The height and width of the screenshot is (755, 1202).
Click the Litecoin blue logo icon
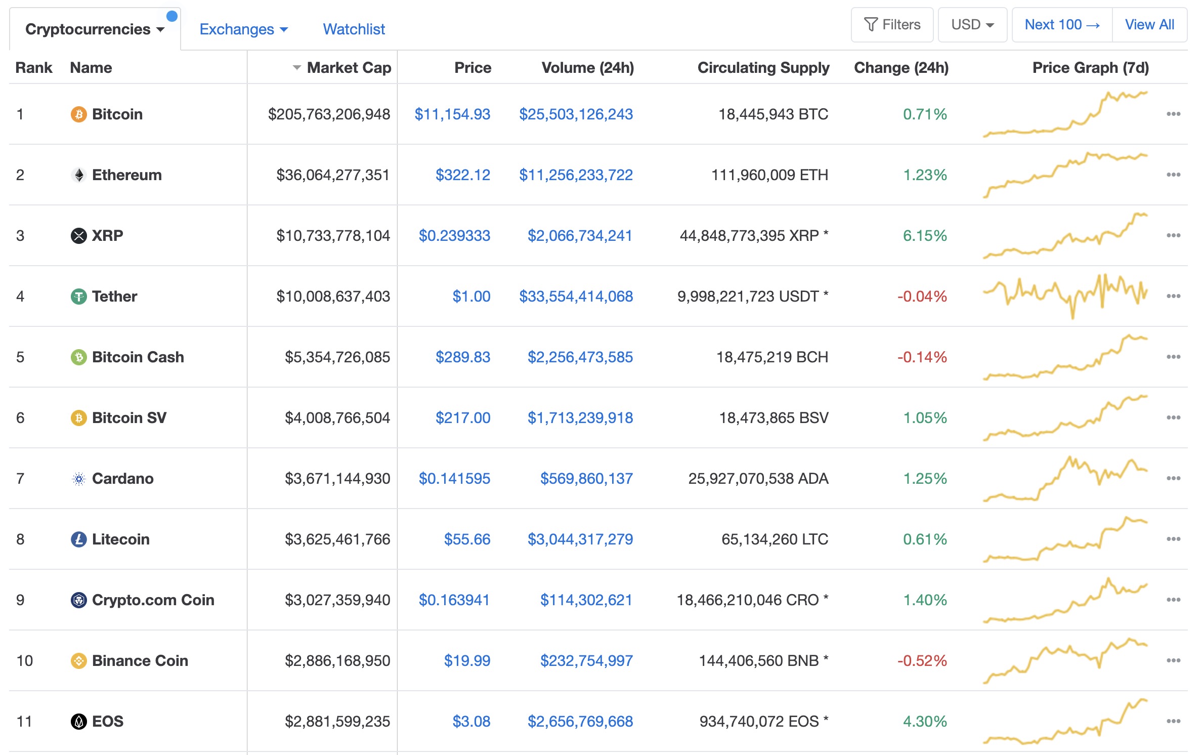(x=78, y=539)
